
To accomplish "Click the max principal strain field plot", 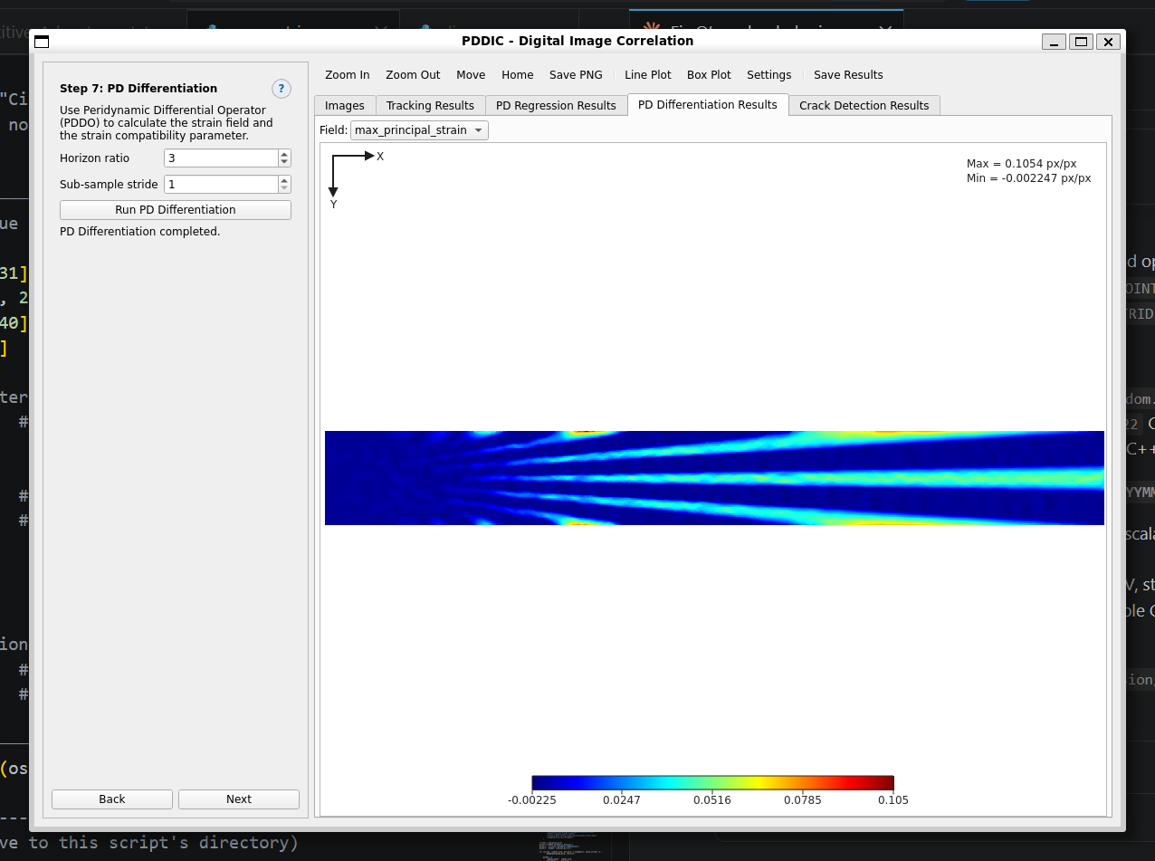I will pos(714,478).
